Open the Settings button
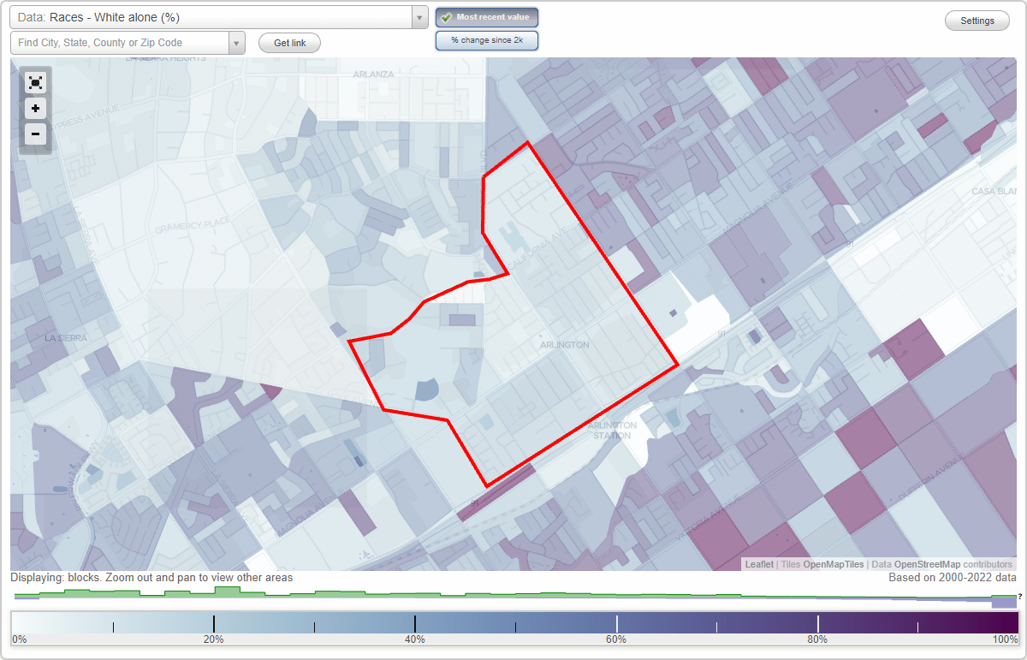The image size is (1027, 660). (x=977, y=21)
